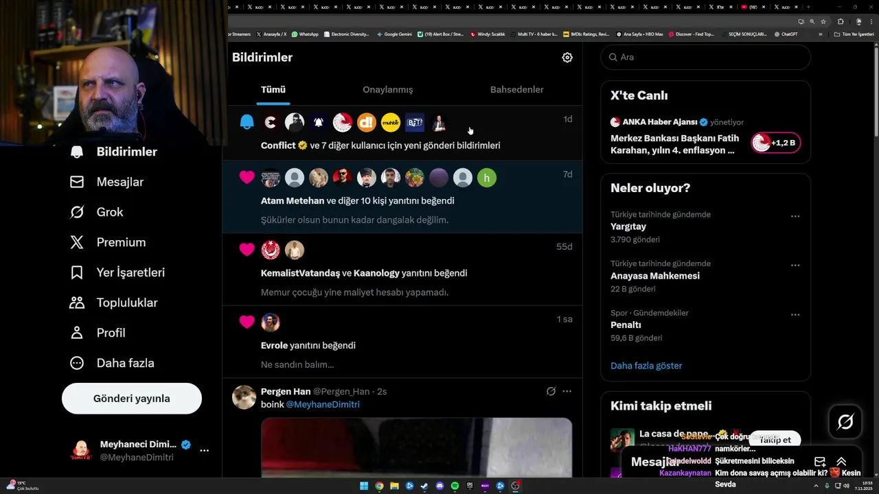This screenshot has height=494, width=879.
Task: Open Steam from the taskbar
Action: [x=424, y=486]
